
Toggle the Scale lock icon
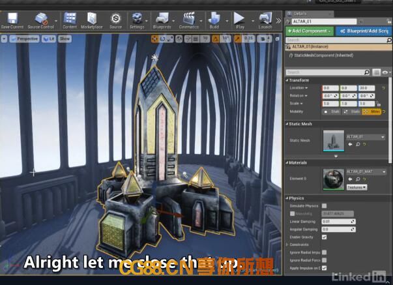(x=379, y=104)
